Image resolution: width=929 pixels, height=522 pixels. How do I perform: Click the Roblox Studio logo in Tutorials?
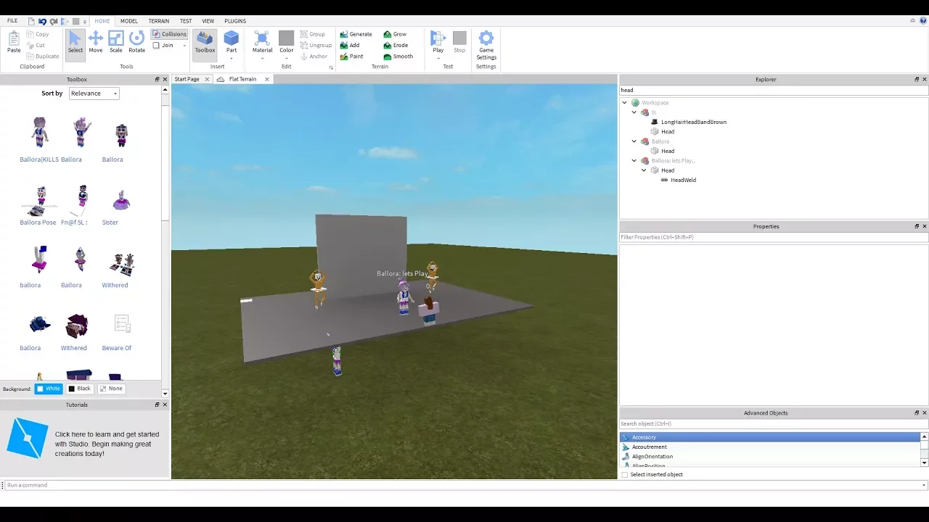[27, 437]
